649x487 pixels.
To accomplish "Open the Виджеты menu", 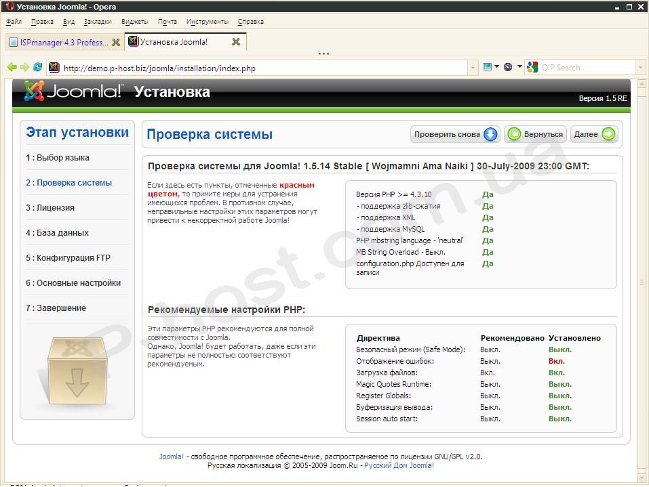I will tap(135, 22).
